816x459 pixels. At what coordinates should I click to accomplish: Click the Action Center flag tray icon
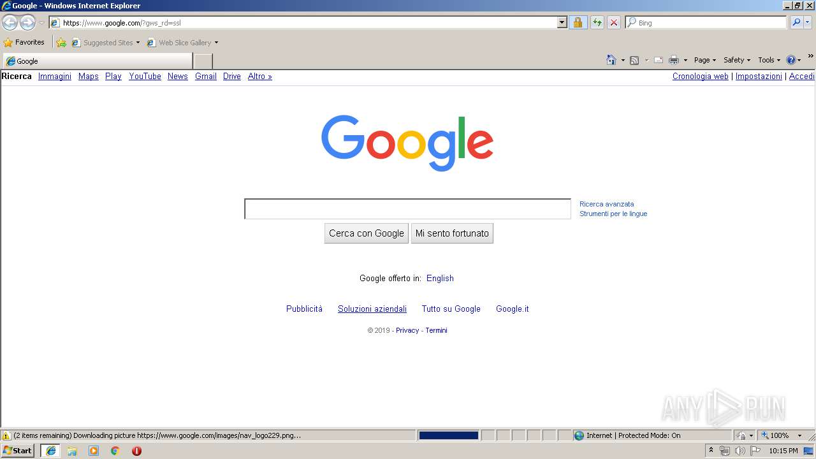point(755,451)
